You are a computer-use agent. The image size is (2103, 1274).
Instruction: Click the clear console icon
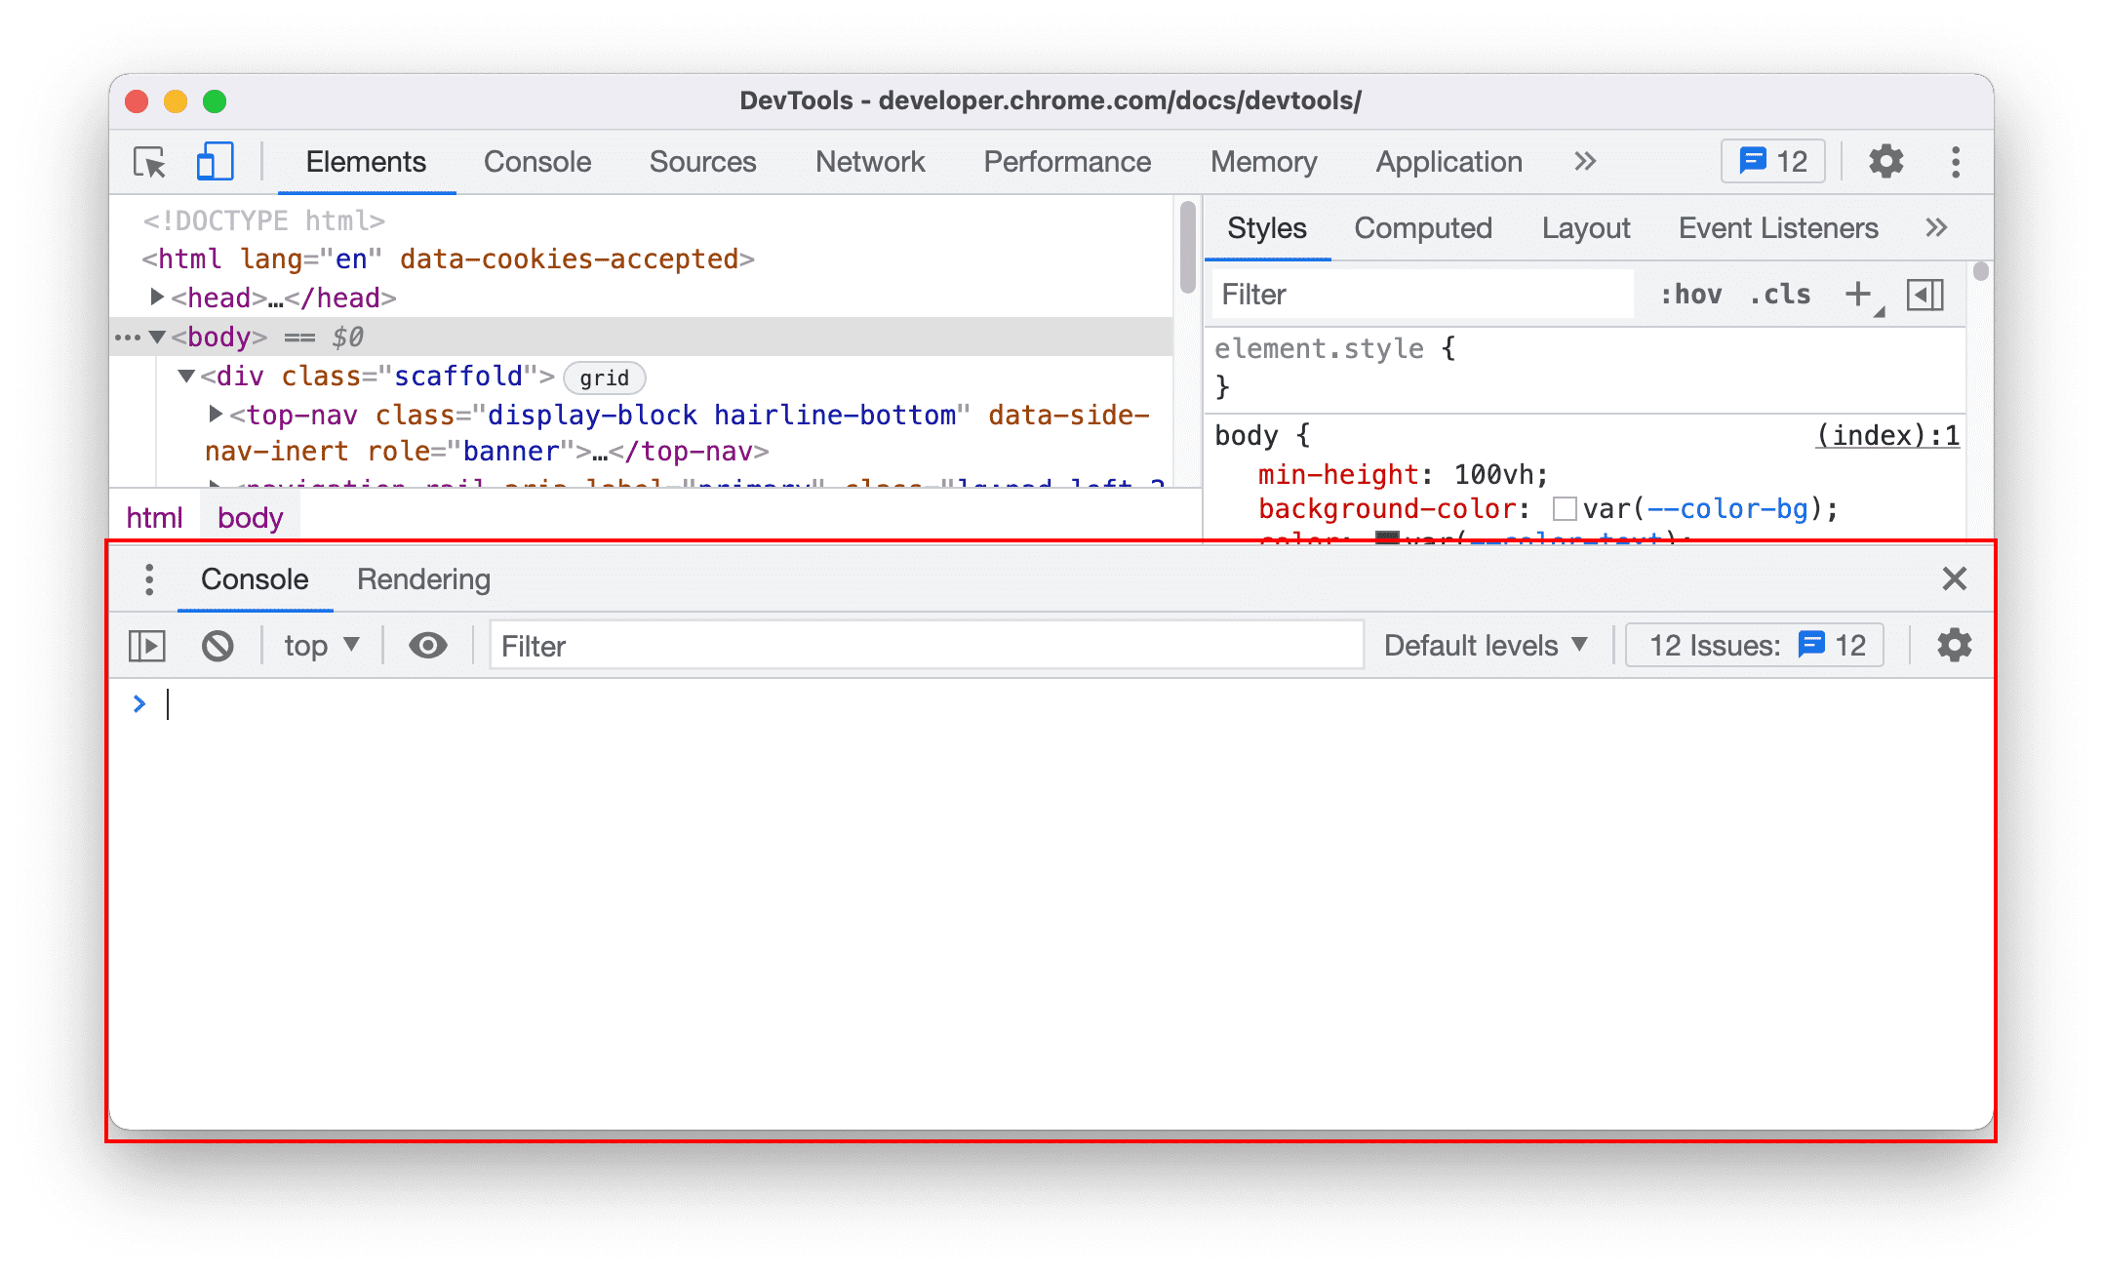(218, 645)
